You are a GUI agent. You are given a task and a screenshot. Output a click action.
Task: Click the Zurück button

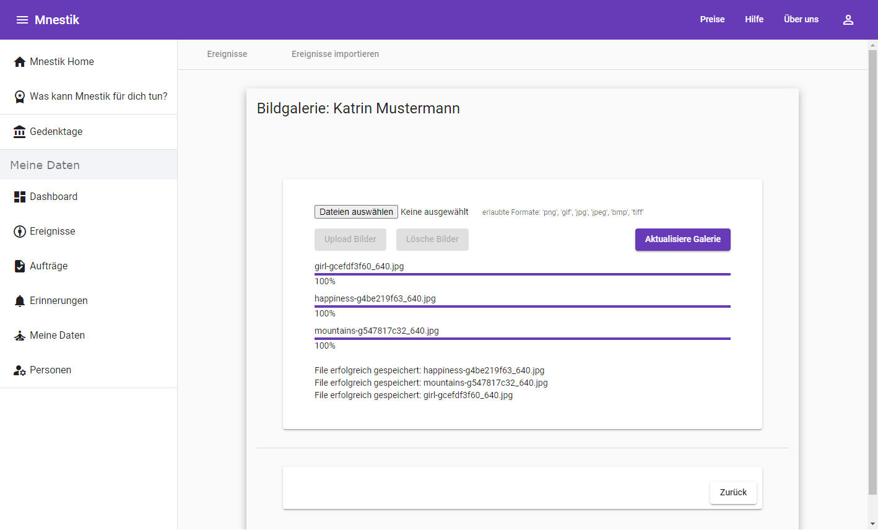(733, 493)
